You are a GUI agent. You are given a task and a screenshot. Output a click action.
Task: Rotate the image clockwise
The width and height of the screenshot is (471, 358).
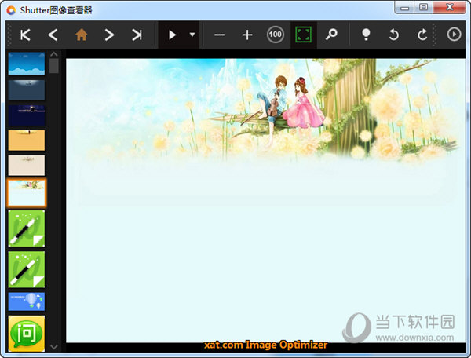(x=422, y=35)
